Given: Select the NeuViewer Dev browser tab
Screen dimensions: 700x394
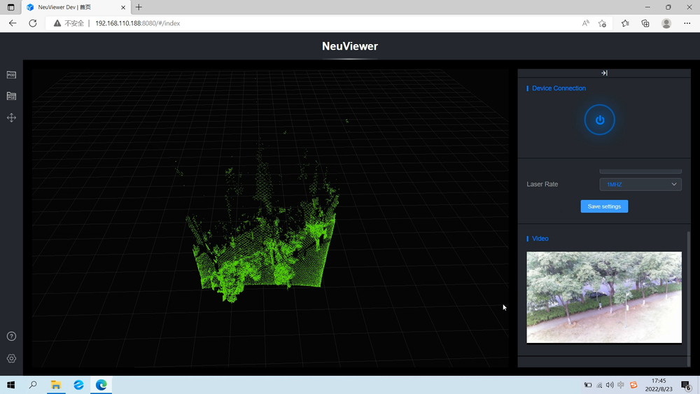Looking at the screenshot, I should point(75,7).
